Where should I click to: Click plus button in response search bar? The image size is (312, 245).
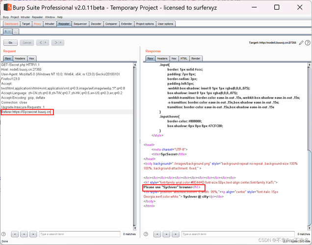pos(166,234)
